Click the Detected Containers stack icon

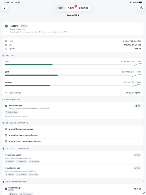[3, 148]
